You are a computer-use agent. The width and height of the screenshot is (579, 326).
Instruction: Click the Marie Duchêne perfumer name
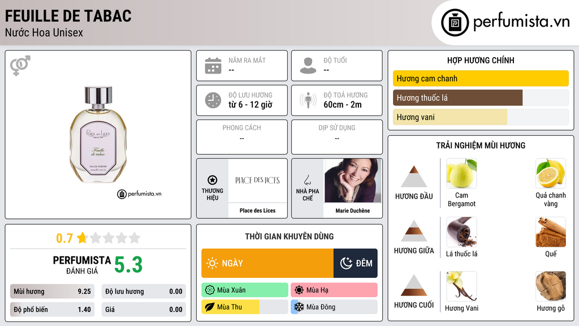coord(353,211)
